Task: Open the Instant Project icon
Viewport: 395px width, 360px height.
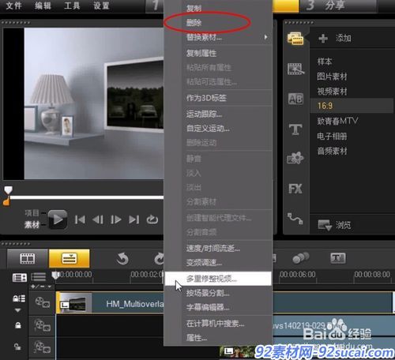Action: point(295,69)
